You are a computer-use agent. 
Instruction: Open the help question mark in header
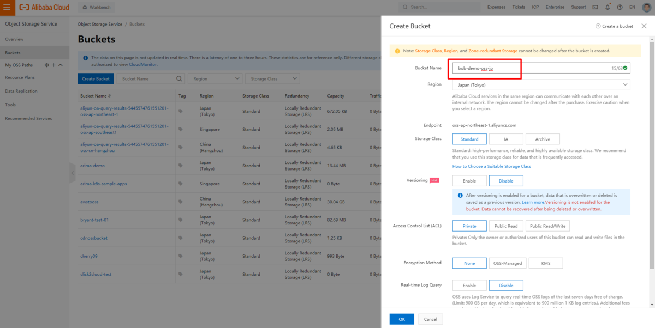click(620, 7)
